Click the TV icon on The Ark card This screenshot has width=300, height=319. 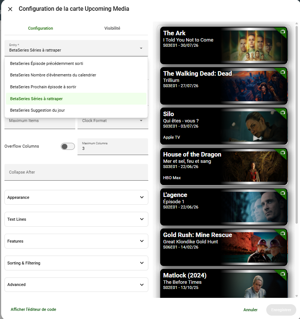[283, 32]
